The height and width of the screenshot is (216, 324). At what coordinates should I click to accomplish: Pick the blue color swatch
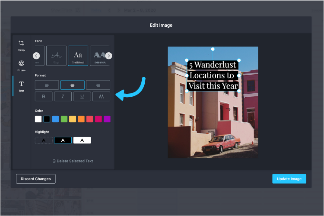tap(55, 119)
